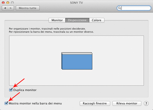Click Raccogli finestre button
This screenshot has height=110, width=153.
[95, 103]
